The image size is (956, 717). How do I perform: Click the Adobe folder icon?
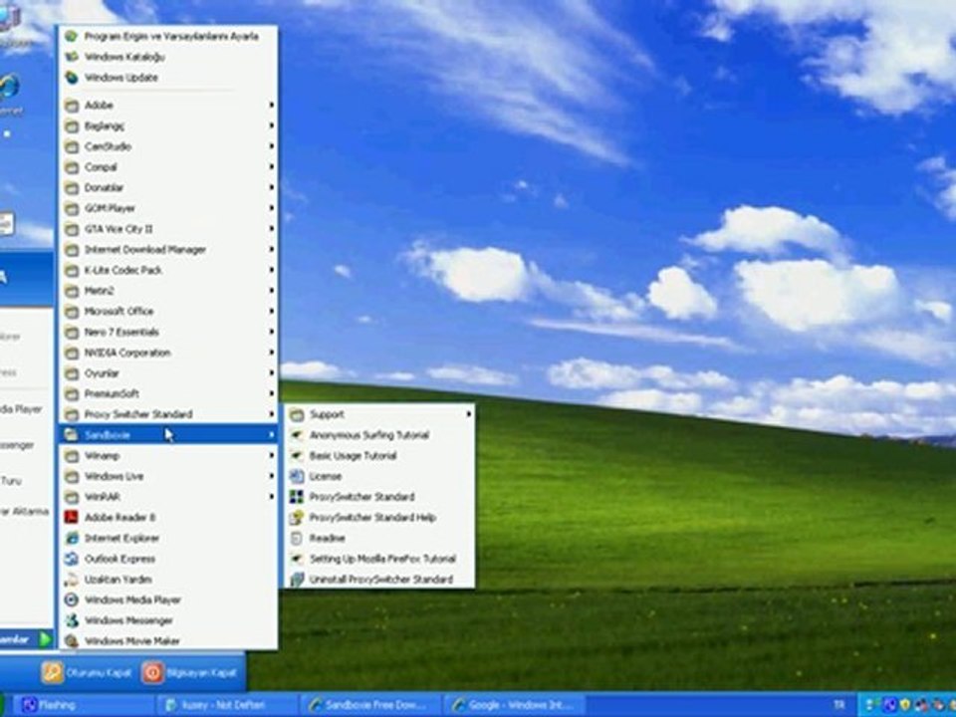(72, 106)
